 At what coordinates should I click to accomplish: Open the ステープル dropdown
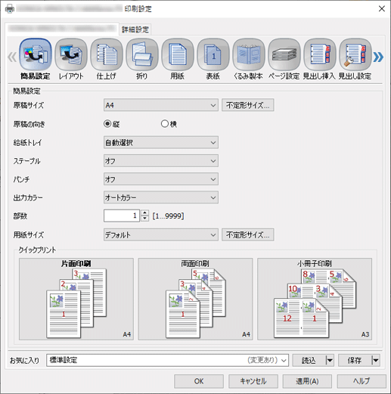(161, 161)
